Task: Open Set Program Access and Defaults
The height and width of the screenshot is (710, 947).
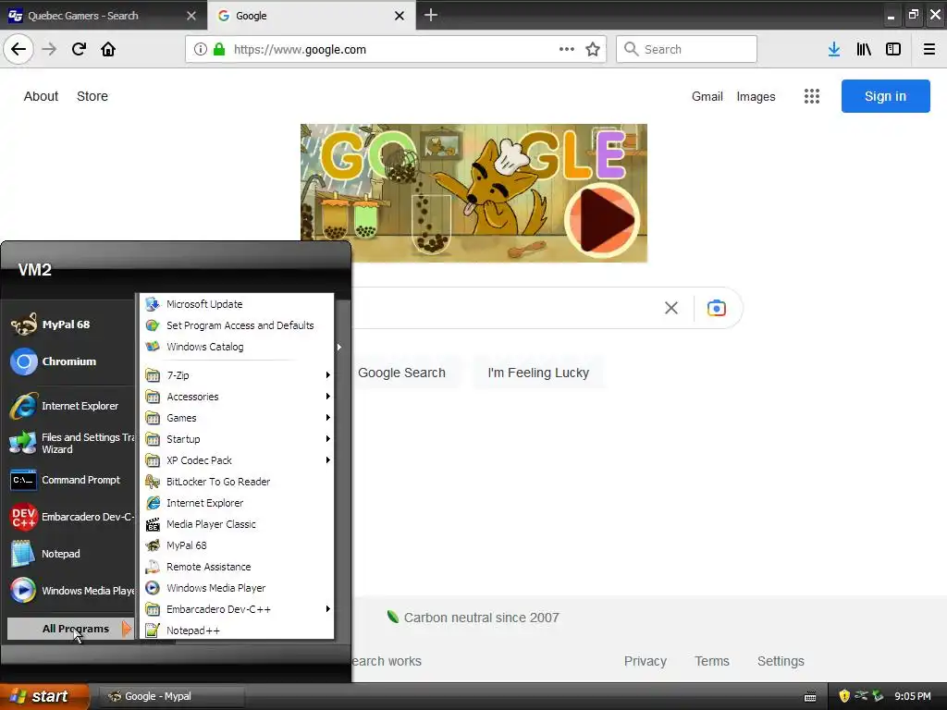Action: (x=237, y=325)
